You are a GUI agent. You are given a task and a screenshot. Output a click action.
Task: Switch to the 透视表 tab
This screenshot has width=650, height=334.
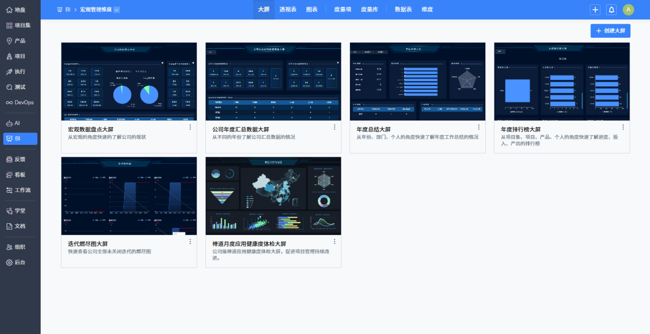coord(288,10)
